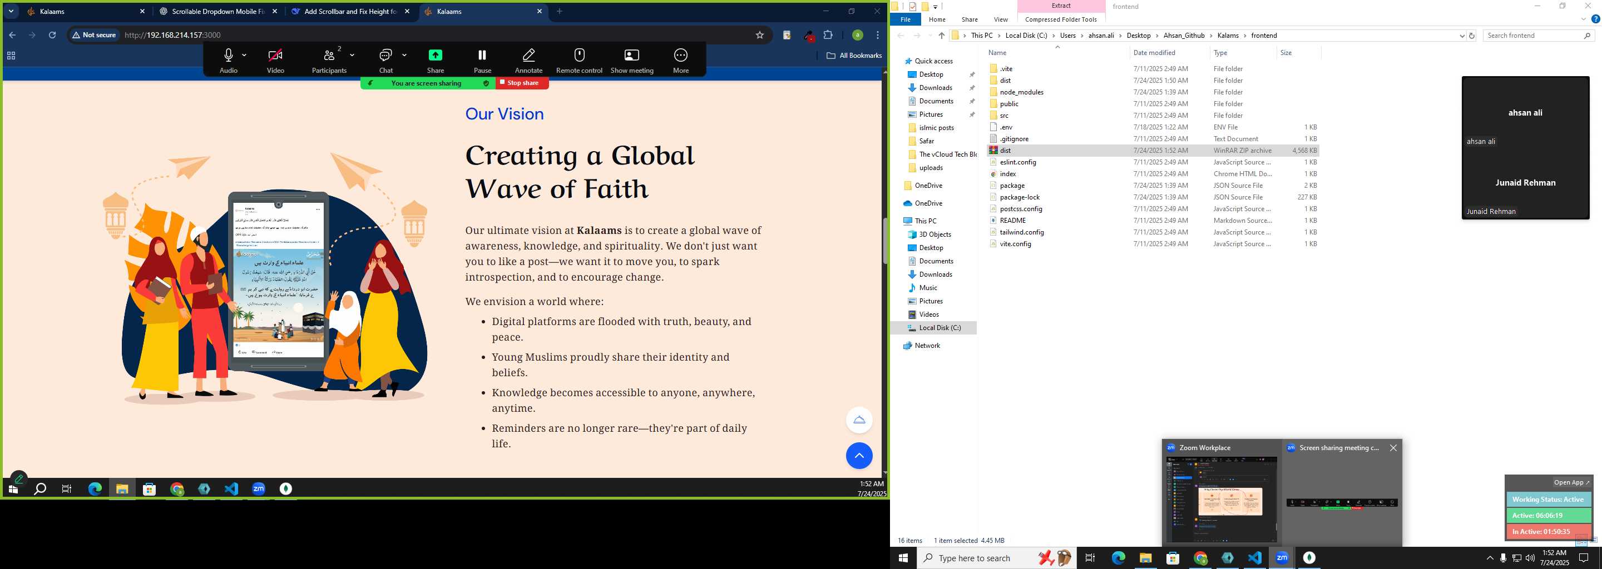The width and height of the screenshot is (1602, 569).
Task: Select Local Disk (C:) in navigation pane
Action: click(x=939, y=327)
